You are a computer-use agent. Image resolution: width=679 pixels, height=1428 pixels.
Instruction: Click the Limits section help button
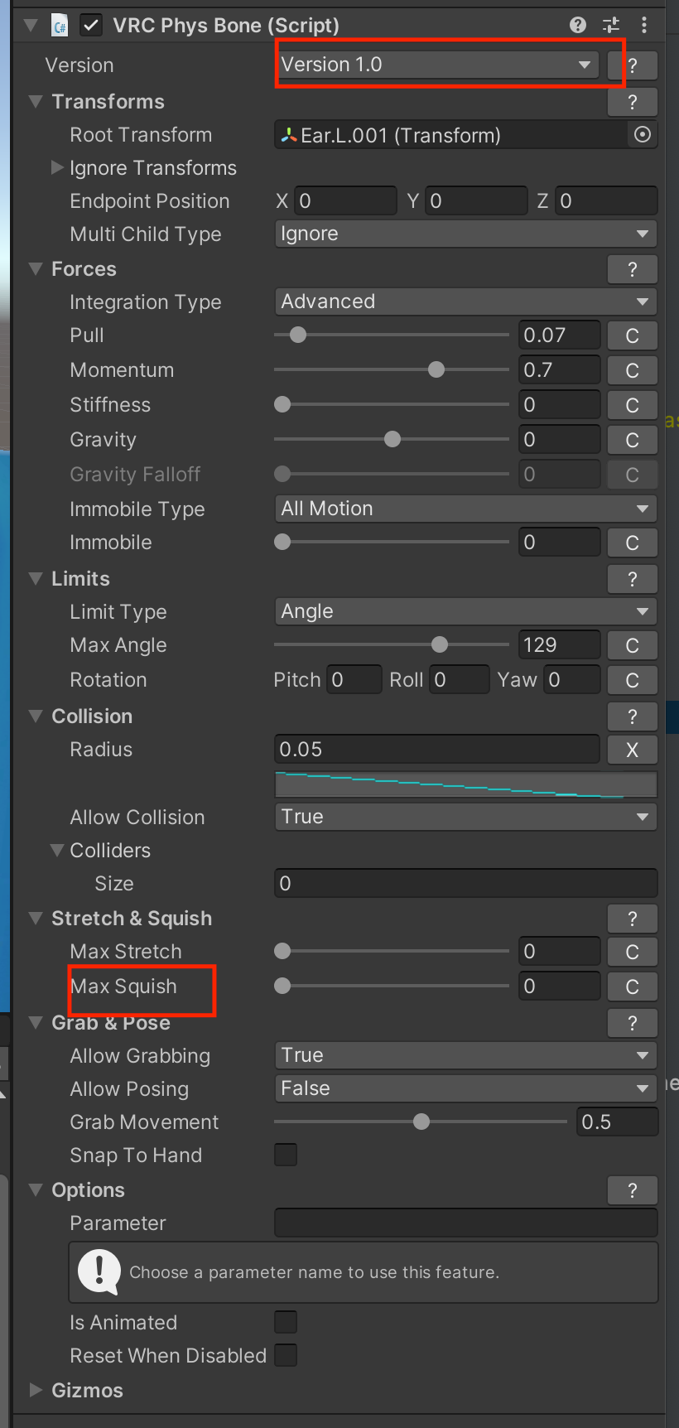point(633,579)
